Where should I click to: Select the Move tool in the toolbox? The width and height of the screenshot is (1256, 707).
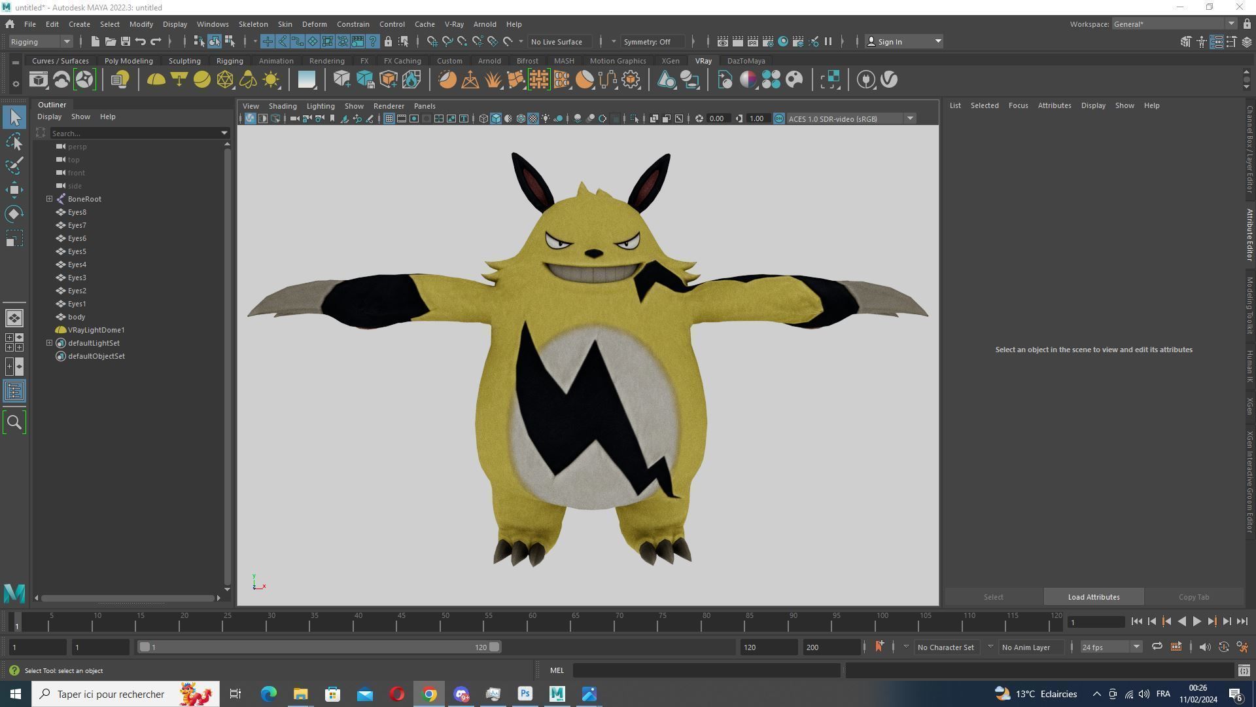(14, 190)
